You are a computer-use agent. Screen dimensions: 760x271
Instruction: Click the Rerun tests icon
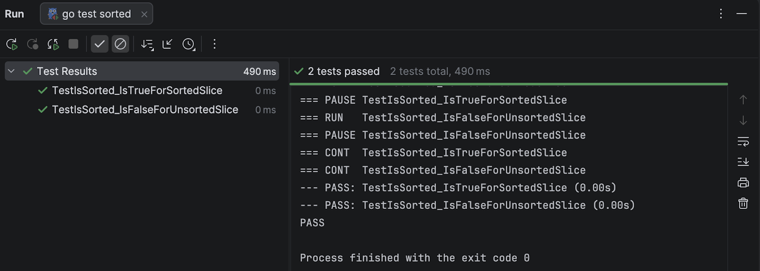(x=12, y=44)
